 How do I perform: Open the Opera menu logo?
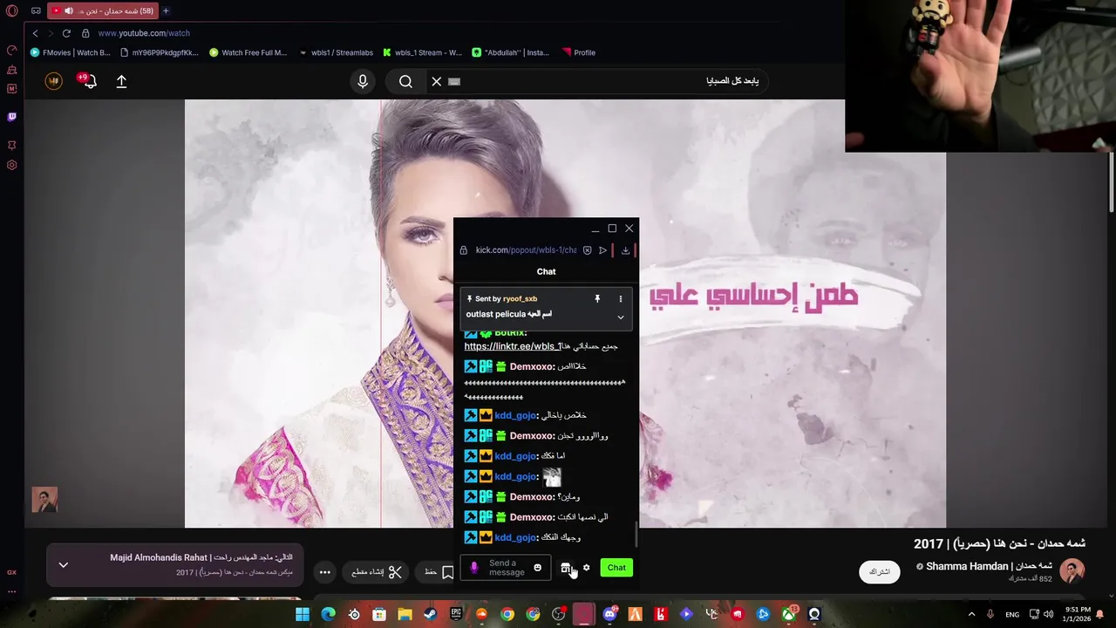(12, 11)
